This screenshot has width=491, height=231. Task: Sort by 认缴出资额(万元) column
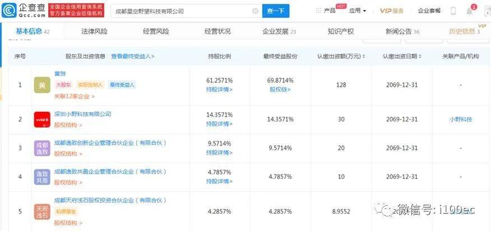341,56
